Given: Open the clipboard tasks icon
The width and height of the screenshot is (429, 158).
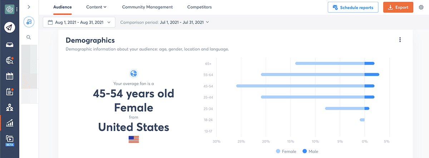Looking at the screenshot, I should [x=10, y=92].
